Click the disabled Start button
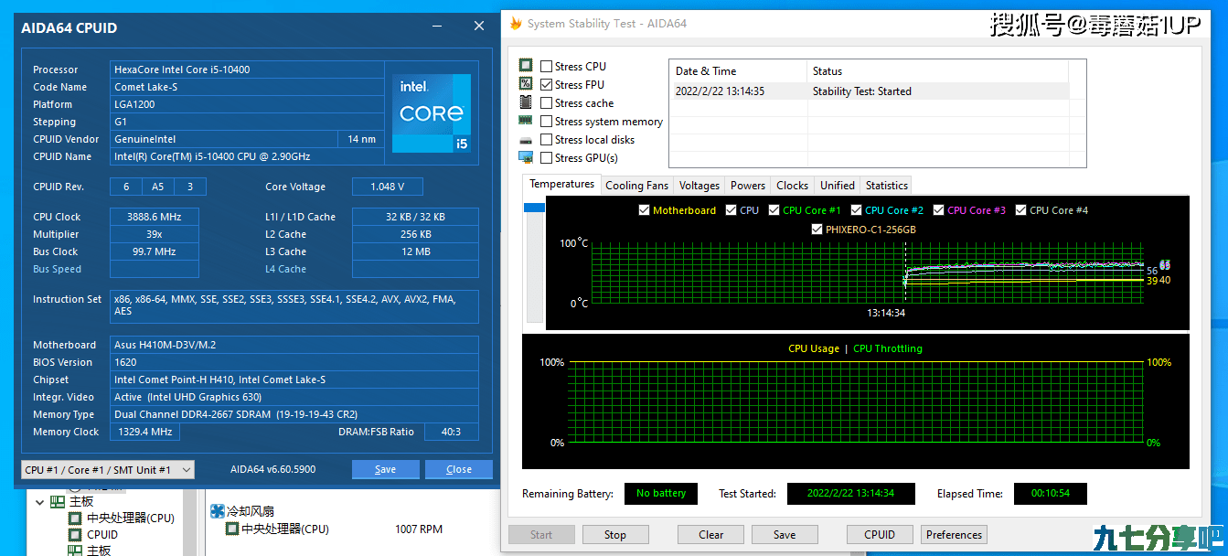This screenshot has height=556, width=1228. coord(541,535)
